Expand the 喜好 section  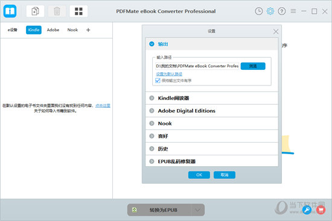point(211,136)
